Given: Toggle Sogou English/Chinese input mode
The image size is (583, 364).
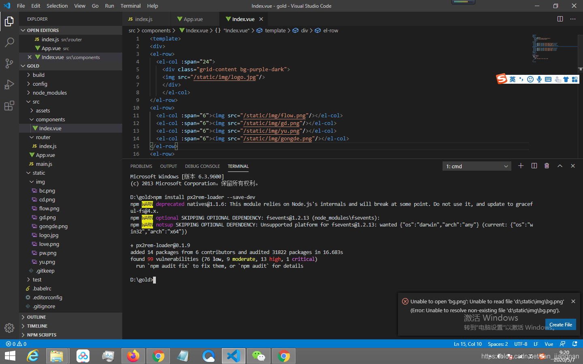Looking at the screenshot, I should (513, 79).
